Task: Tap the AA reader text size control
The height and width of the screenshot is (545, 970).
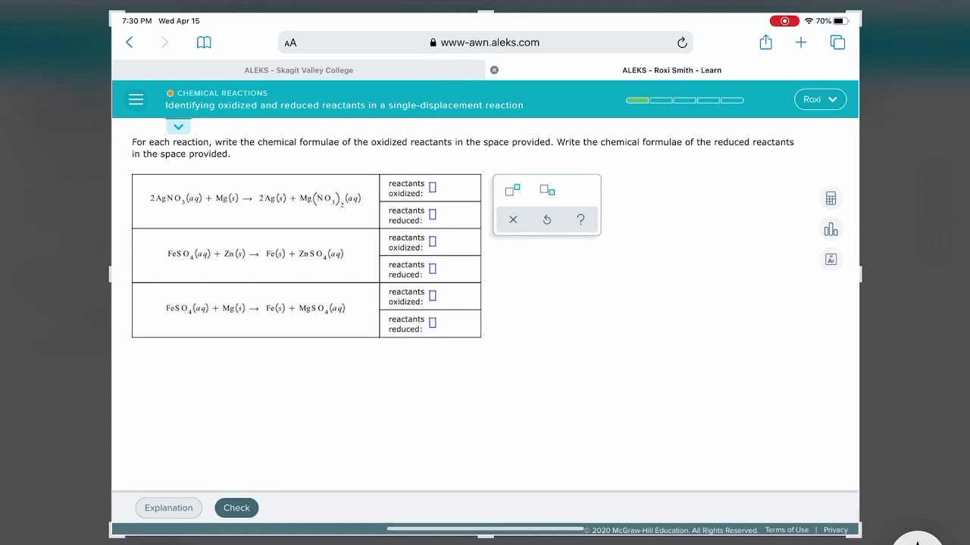Action: (290, 43)
